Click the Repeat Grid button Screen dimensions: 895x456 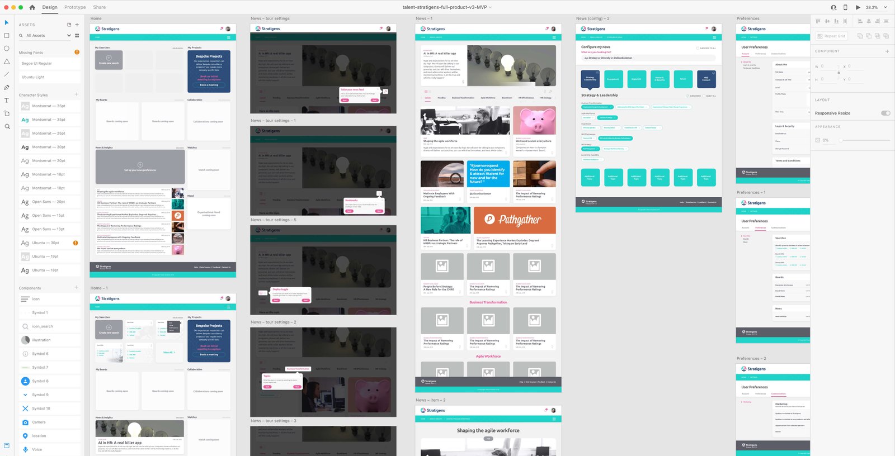(831, 36)
